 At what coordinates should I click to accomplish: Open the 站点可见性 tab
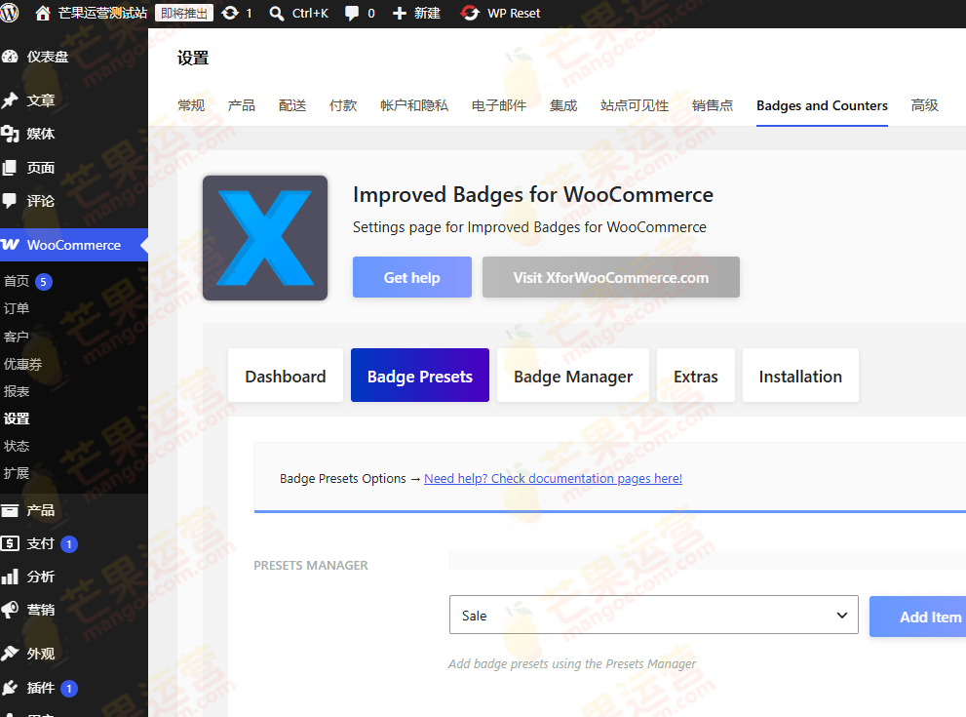[635, 105]
